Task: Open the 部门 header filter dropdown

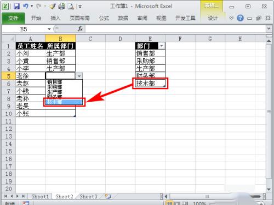Action: (x=162, y=46)
